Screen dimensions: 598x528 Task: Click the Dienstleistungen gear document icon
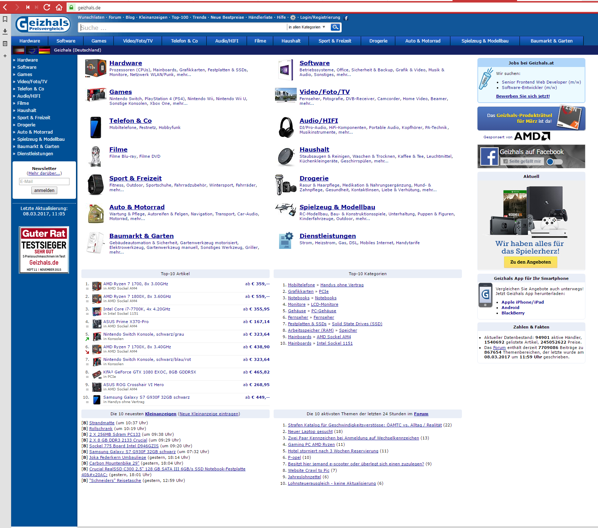tap(286, 241)
